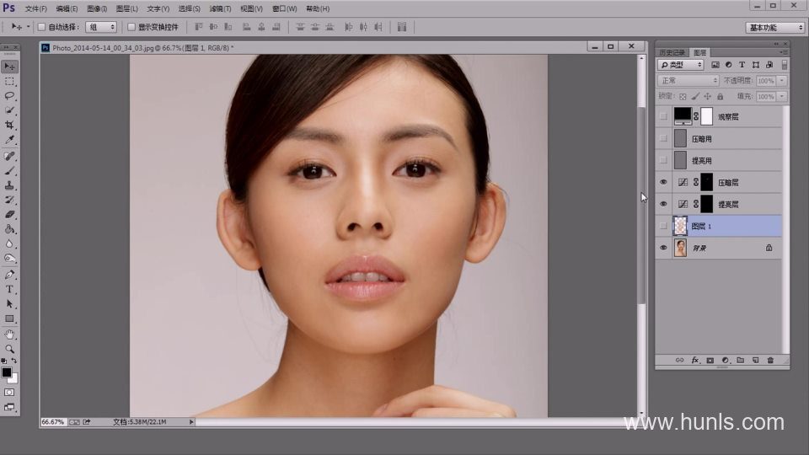Image resolution: width=809 pixels, height=455 pixels.
Task: Select the Pen tool
Action: (x=10, y=275)
